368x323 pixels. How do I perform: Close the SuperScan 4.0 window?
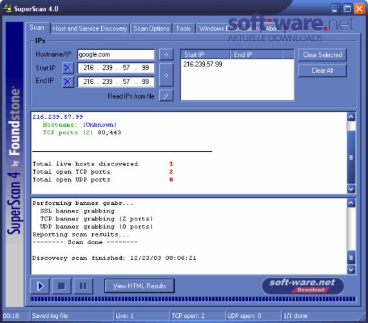click(360, 8)
